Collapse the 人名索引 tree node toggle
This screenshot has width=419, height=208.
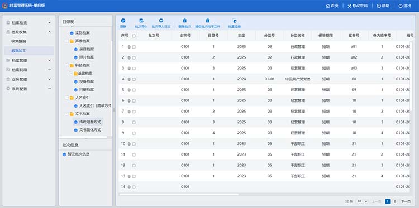click(67, 98)
